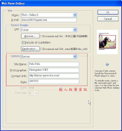Screen dimensions: 122x131
Task: Open the Styles dropdown arrow
Action: click(x=75, y=15)
